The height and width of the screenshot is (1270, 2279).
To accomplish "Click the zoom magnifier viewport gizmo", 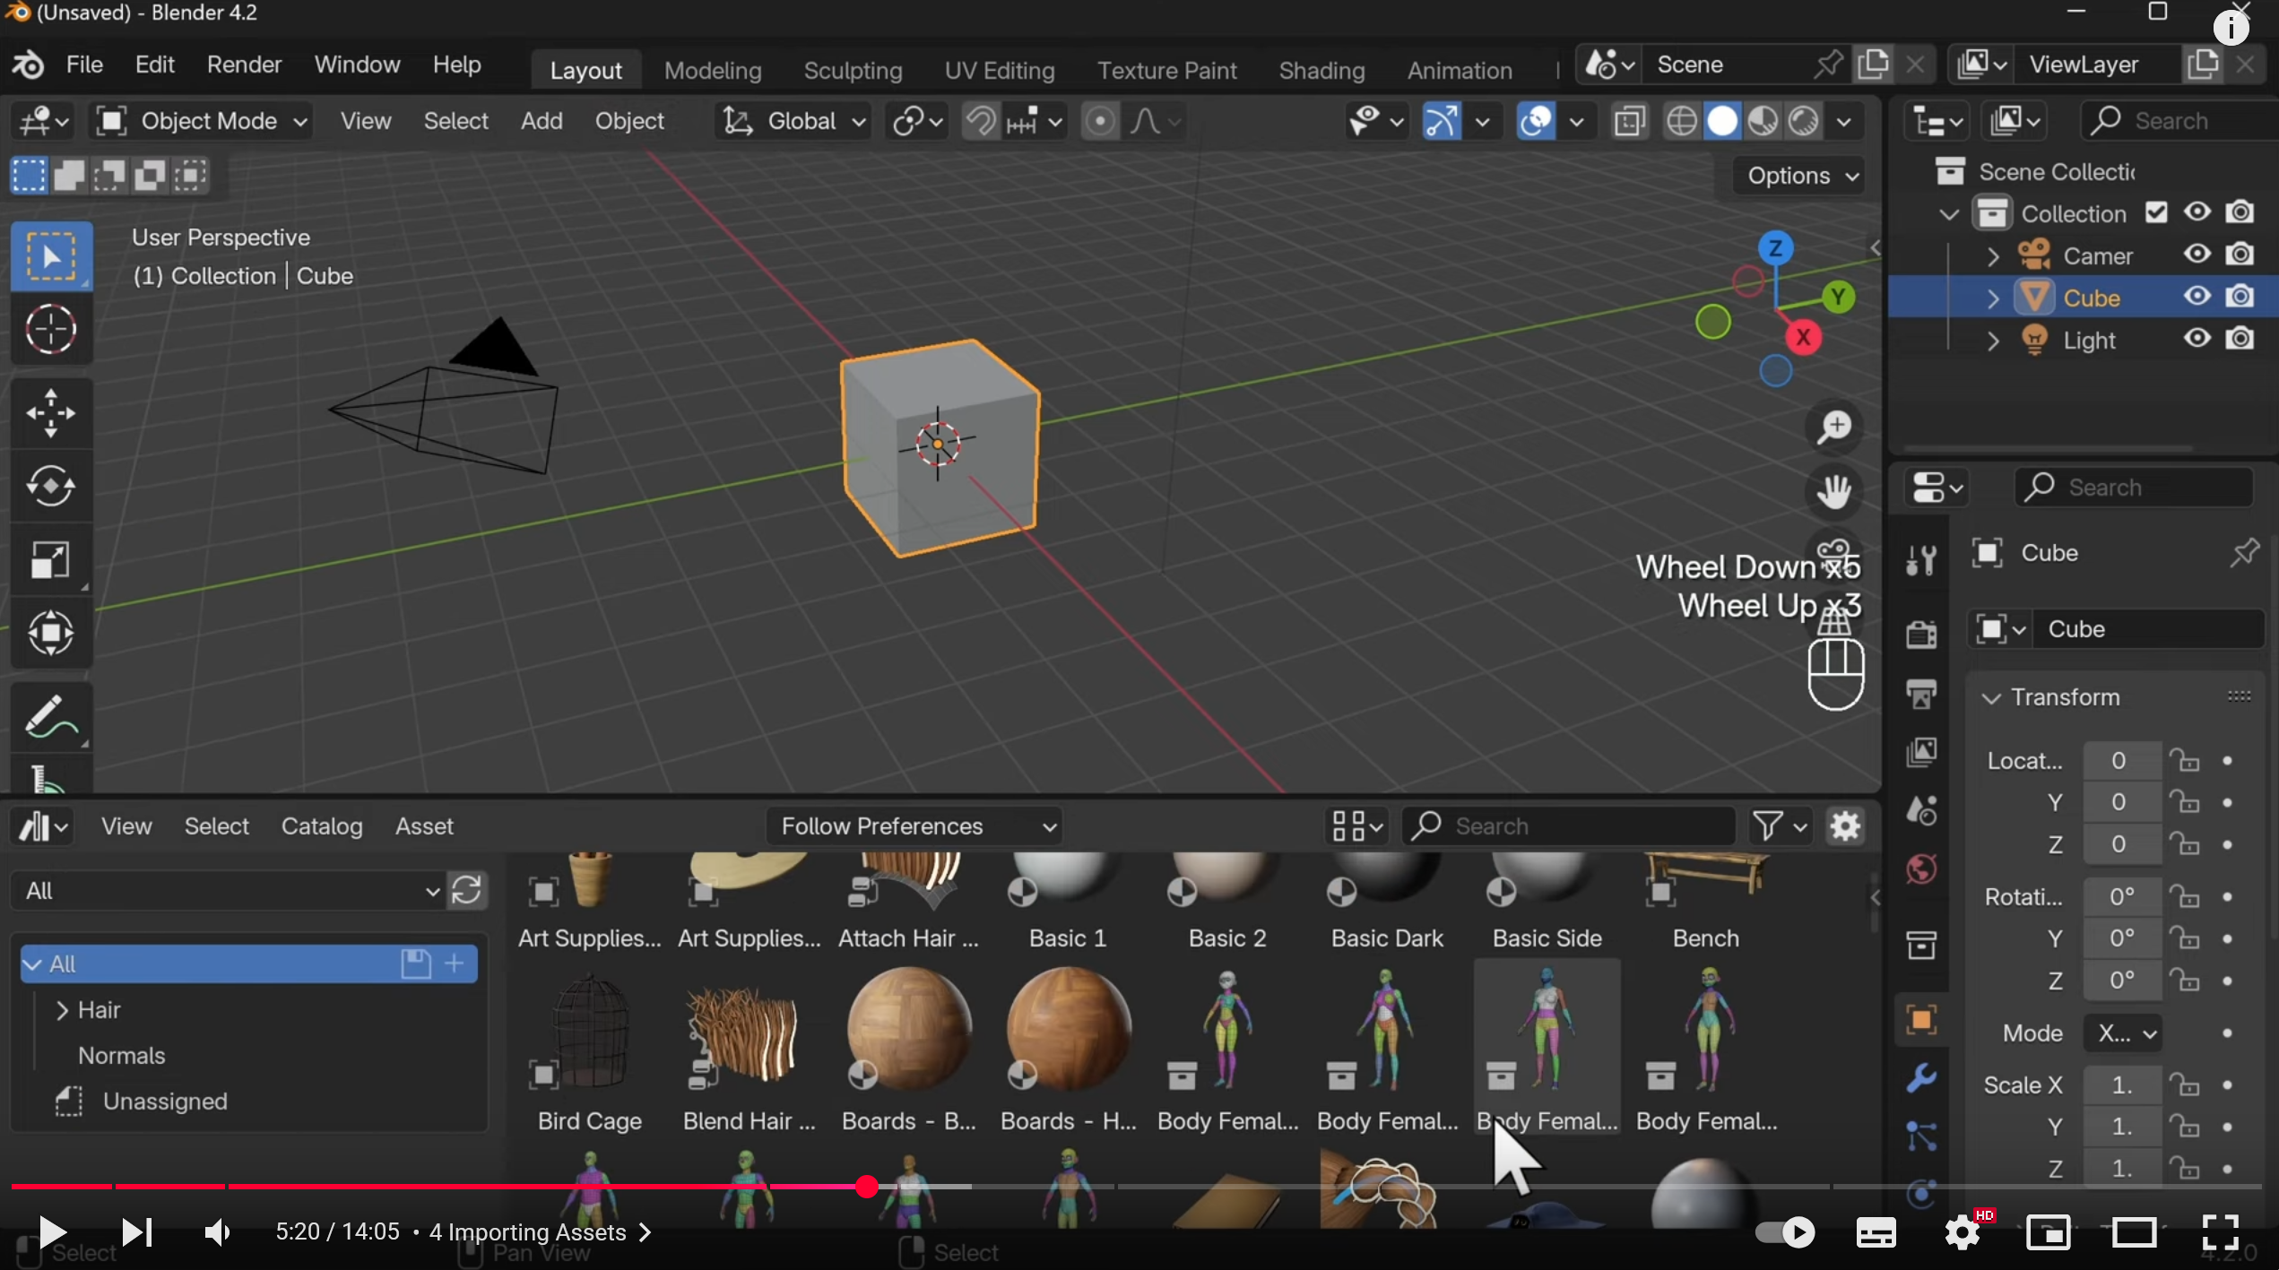I will (1834, 428).
